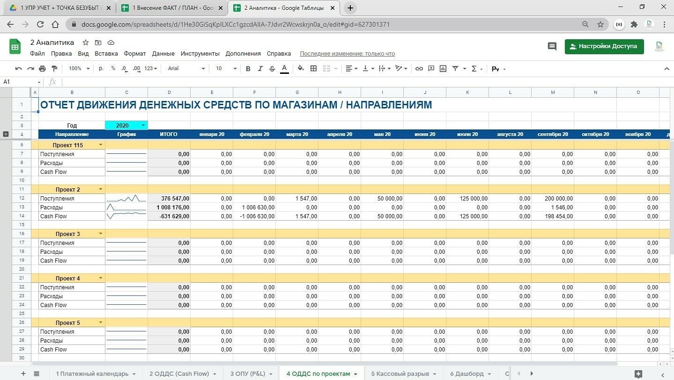Open horizontal align dropdown
Image resolution: width=674 pixels, height=380 pixels.
(x=351, y=69)
